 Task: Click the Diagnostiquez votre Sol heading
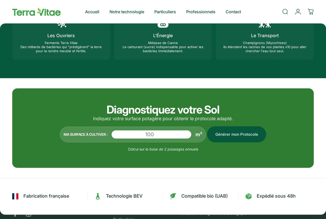click(163, 110)
